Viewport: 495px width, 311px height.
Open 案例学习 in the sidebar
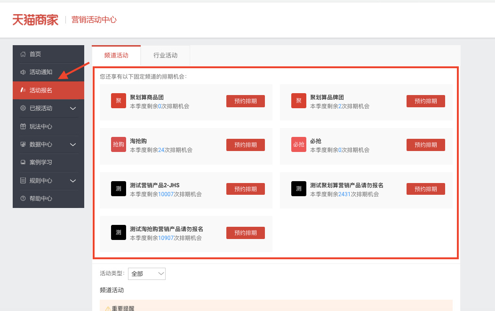[48, 162]
